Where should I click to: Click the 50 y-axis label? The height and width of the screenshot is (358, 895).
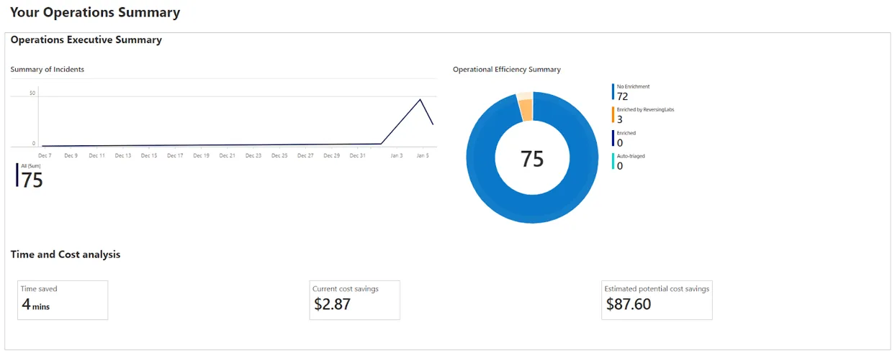pos(32,93)
